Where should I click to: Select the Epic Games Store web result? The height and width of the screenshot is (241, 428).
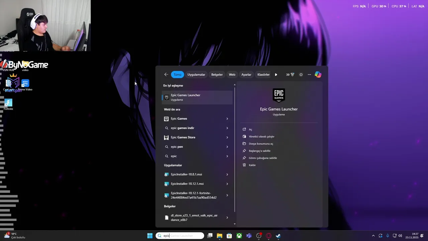[193, 137]
